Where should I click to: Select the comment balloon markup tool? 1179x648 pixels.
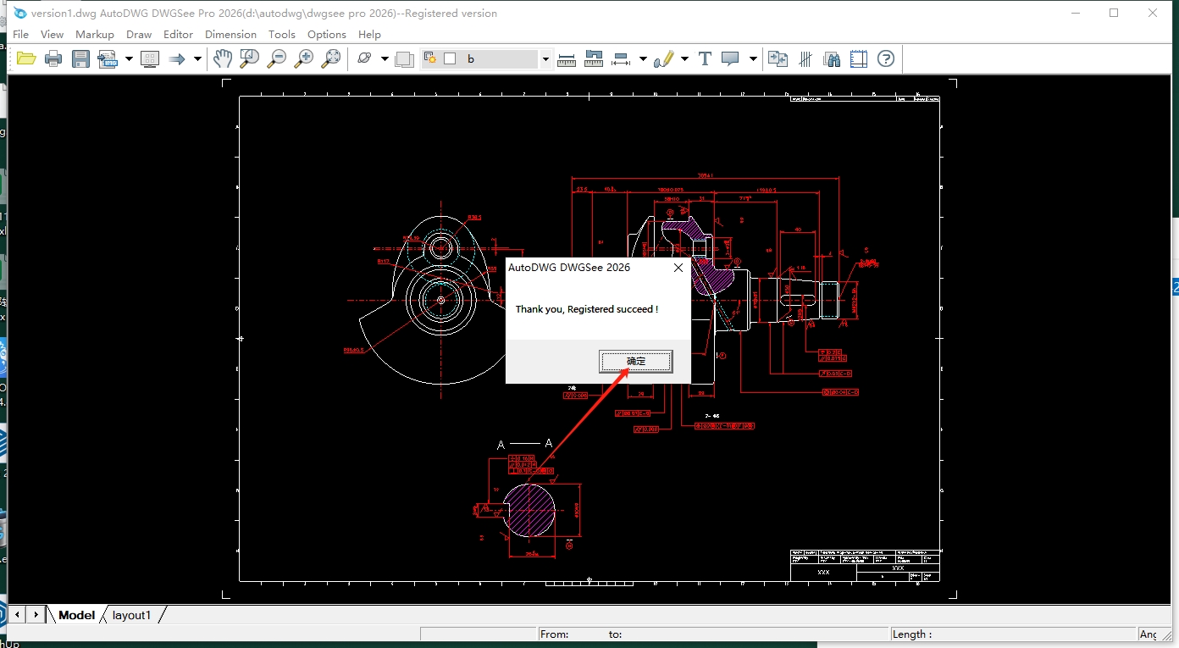tap(729, 58)
